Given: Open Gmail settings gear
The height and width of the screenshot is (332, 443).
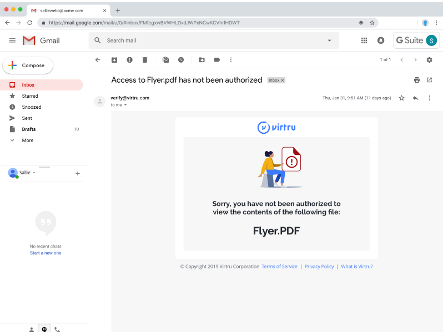Looking at the screenshot, I should click(x=429, y=60).
